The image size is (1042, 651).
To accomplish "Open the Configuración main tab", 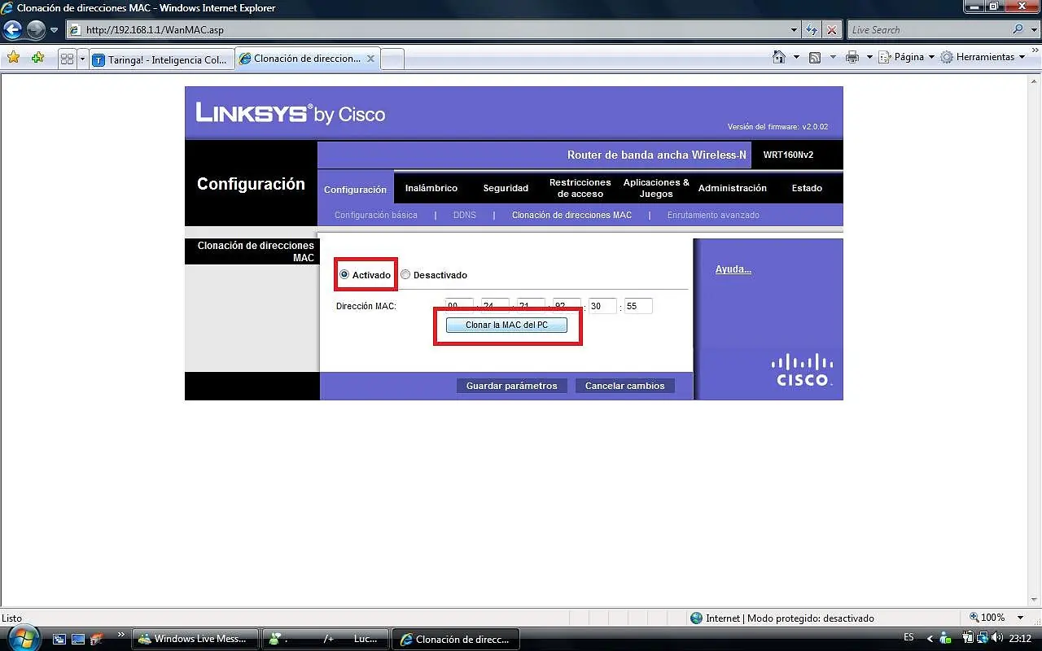I will 356,189.
